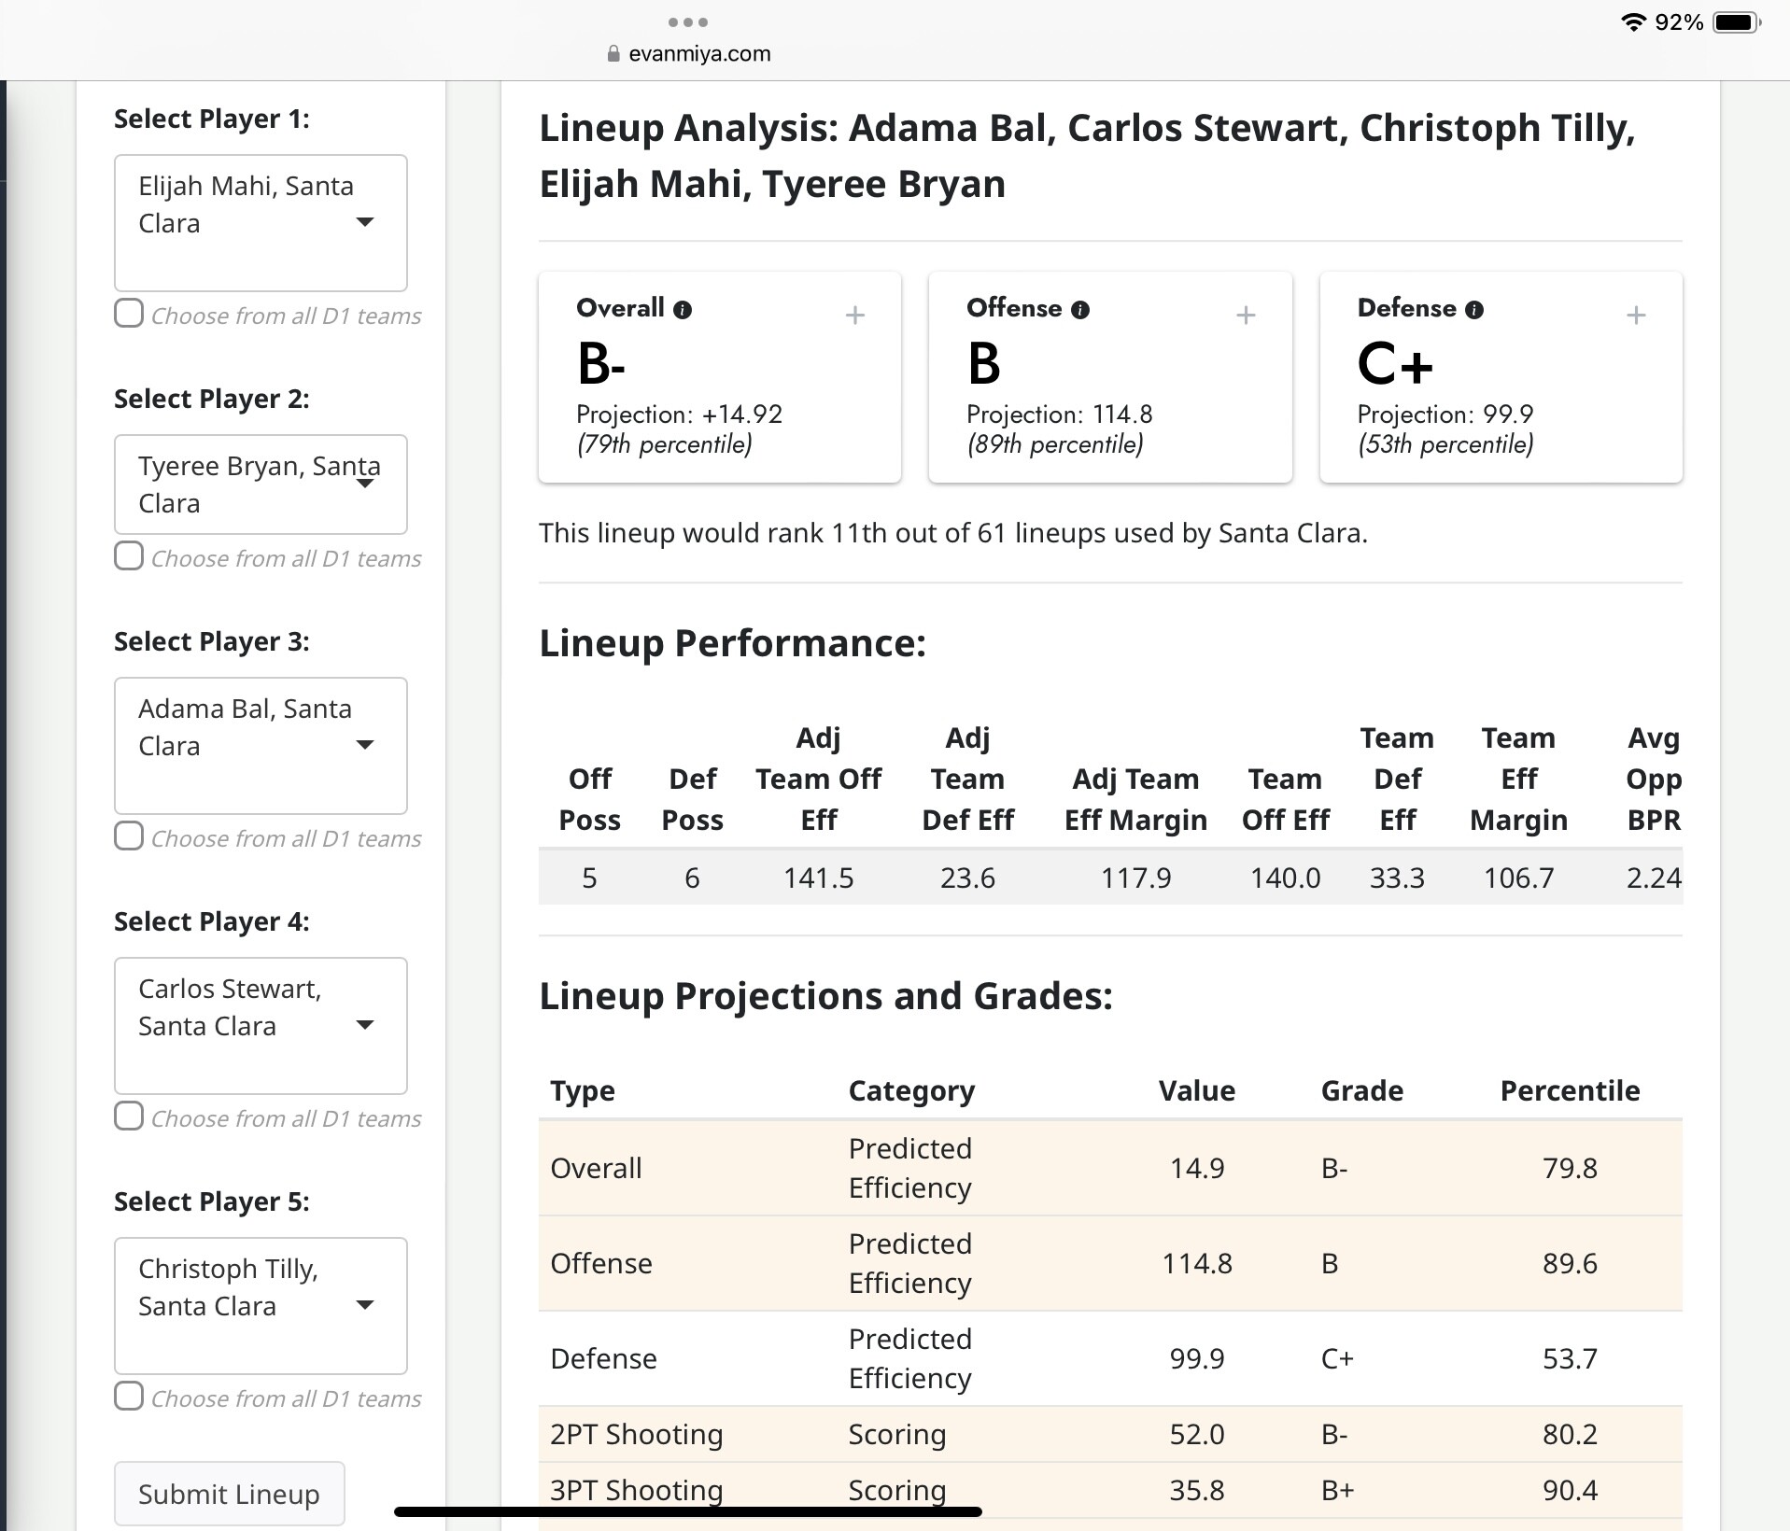Expand the Offense card plus icon
Screen dimensions: 1790x1531
[1245, 316]
